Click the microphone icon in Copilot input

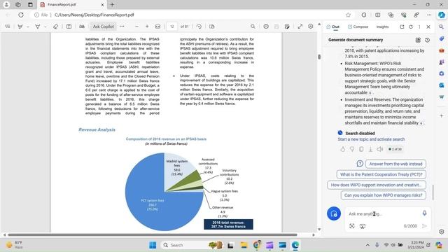tap(425, 213)
